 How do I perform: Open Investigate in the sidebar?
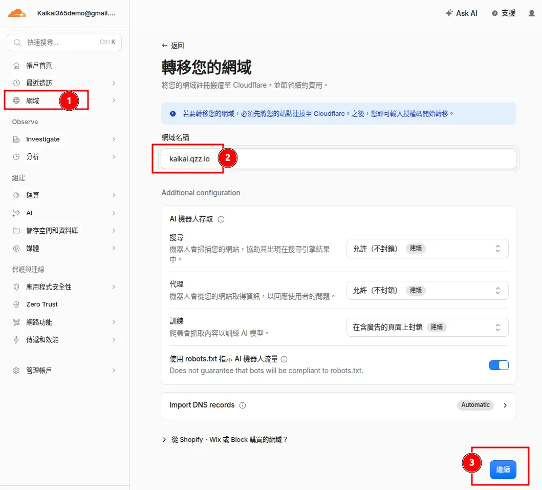(64, 139)
